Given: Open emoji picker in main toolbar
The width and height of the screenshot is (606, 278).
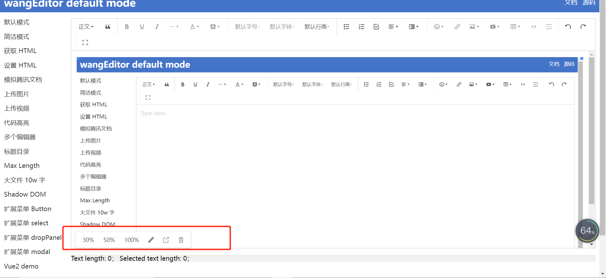Looking at the screenshot, I should (x=439, y=27).
